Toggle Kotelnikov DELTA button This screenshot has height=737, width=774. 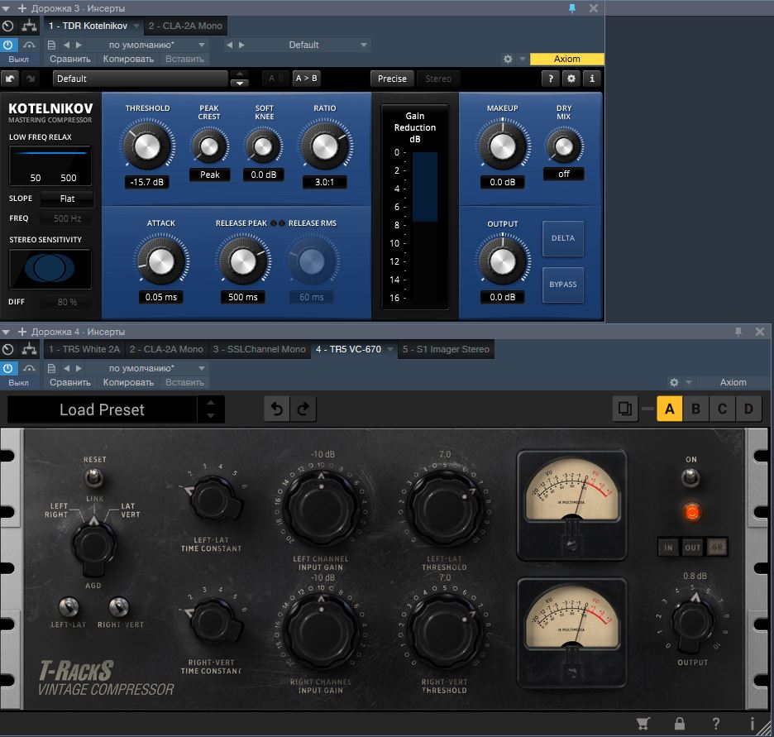[563, 238]
